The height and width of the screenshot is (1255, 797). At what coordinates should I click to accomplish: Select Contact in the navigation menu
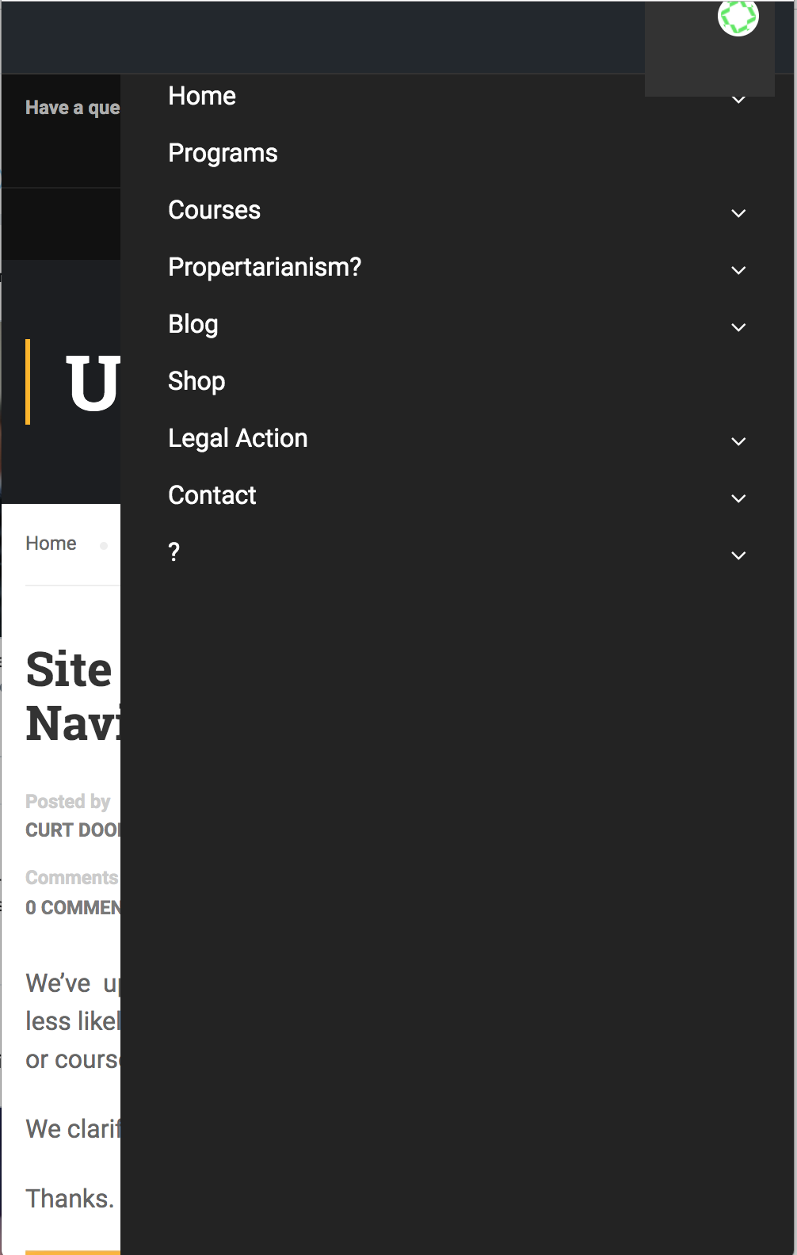[x=212, y=495]
